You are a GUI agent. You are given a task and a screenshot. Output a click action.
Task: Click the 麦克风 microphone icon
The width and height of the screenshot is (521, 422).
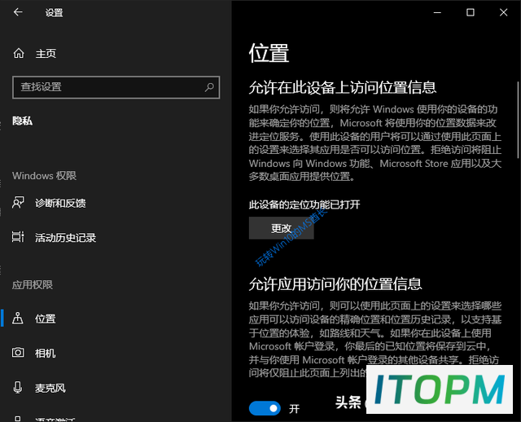(18, 388)
